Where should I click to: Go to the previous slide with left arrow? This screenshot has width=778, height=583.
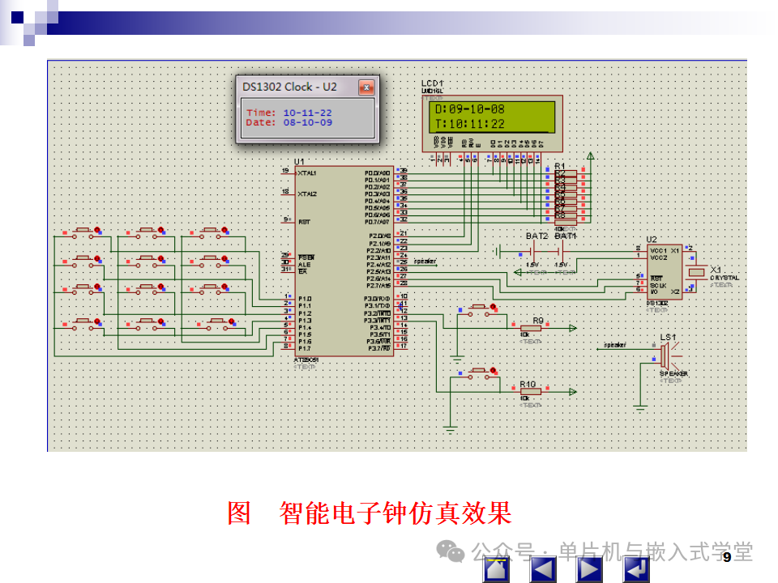pyautogui.click(x=543, y=569)
